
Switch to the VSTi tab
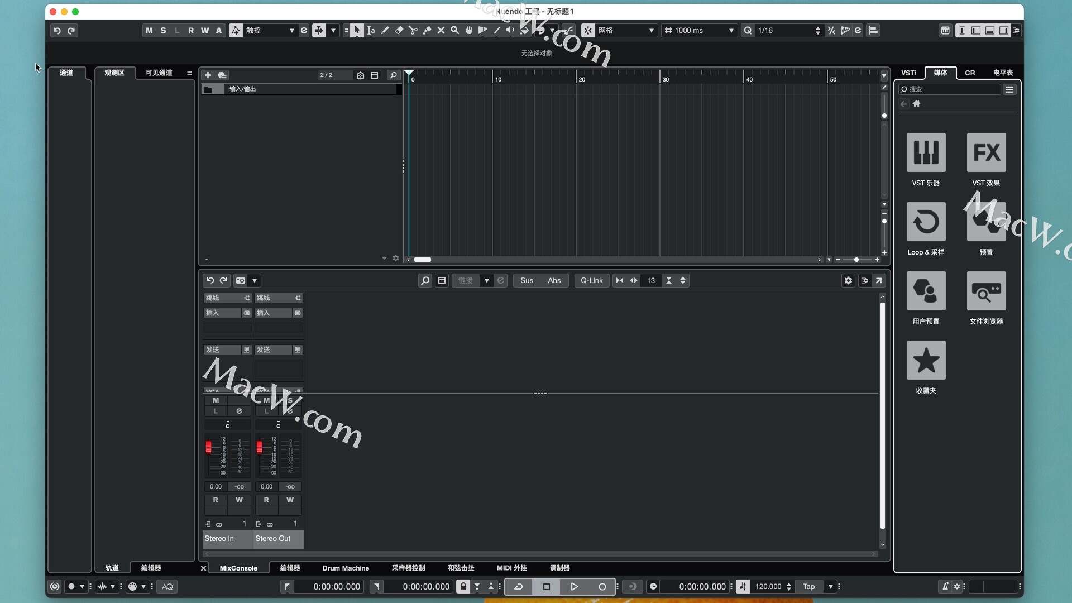coord(908,73)
